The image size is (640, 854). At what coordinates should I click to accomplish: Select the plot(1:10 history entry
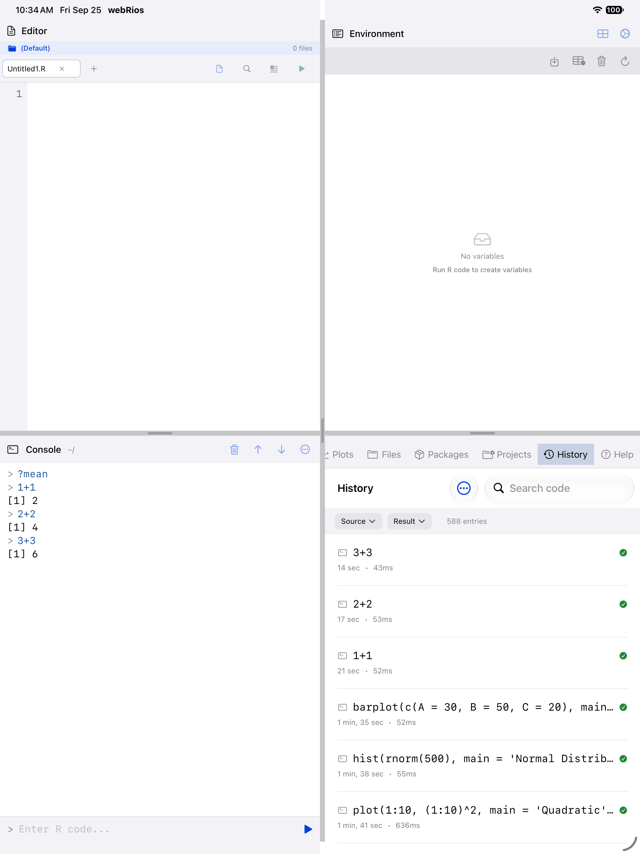point(482,817)
